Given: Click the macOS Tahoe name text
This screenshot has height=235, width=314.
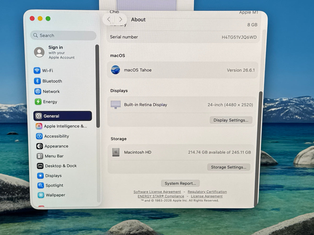Looking at the screenshot, I should [138, 70].
